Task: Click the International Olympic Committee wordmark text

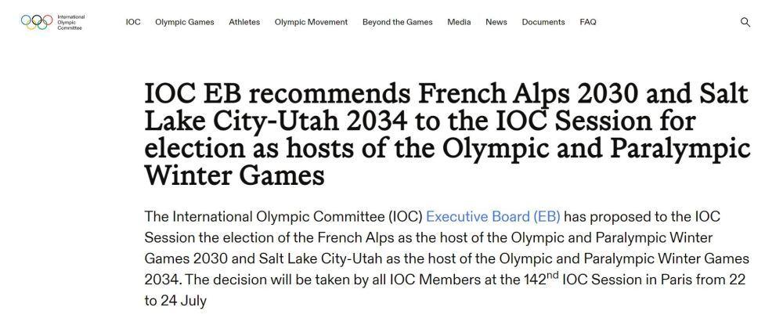Action: coord(71,22)
